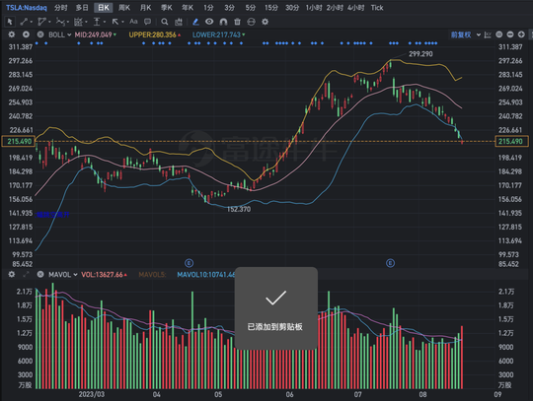This screenshot has width=533, height=401.
Task: Select the Fibonacci grid tool
Action: [78, 22]
